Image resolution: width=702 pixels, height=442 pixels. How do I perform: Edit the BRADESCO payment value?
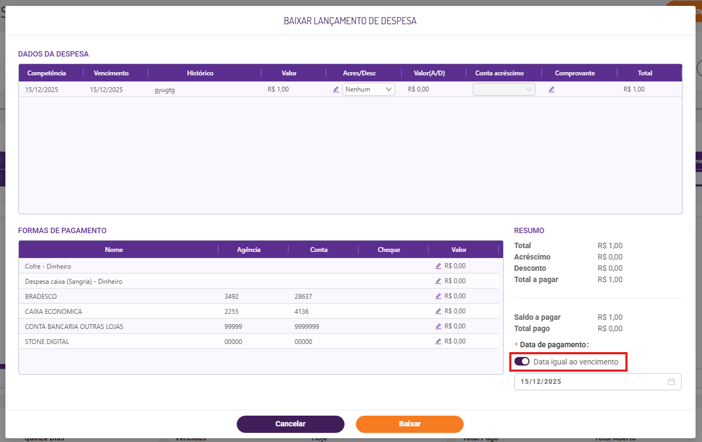point(438,296)
